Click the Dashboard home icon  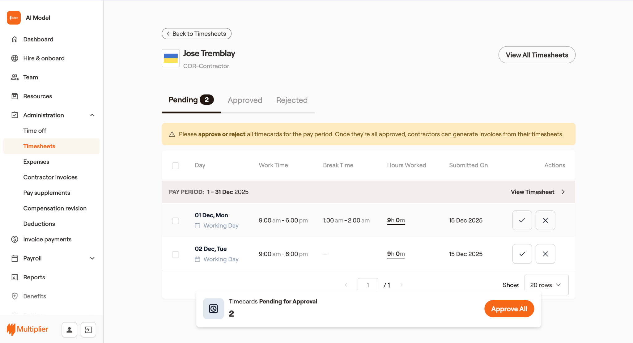[x=15, y=39]
